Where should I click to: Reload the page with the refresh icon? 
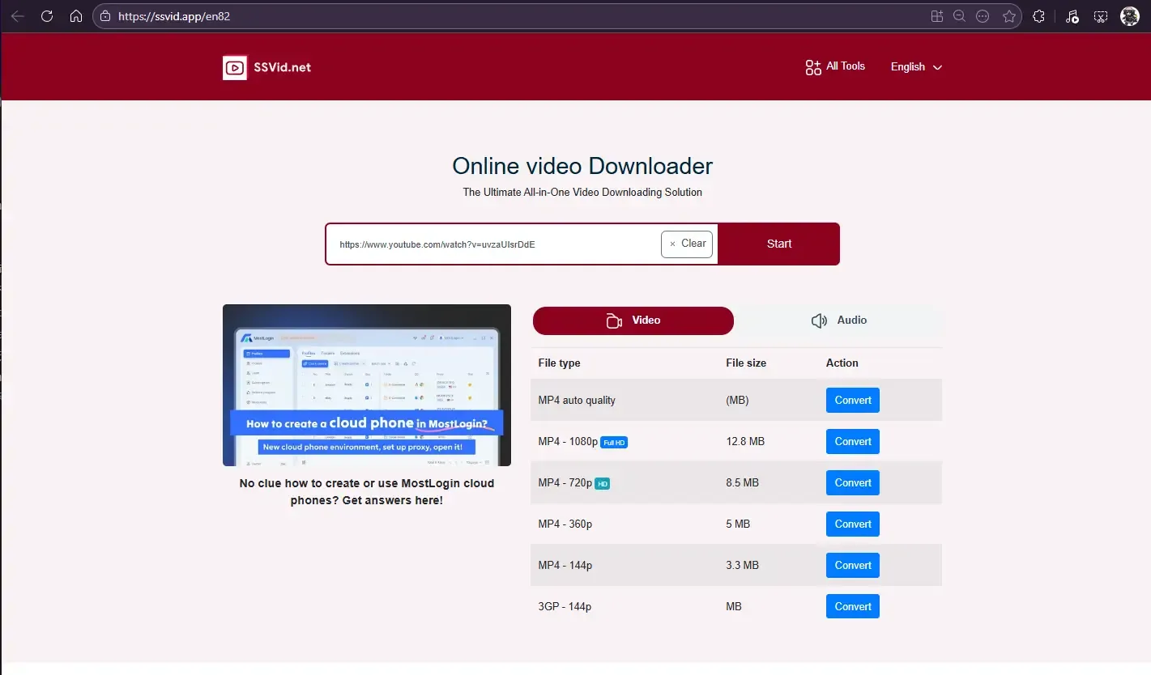47,16
